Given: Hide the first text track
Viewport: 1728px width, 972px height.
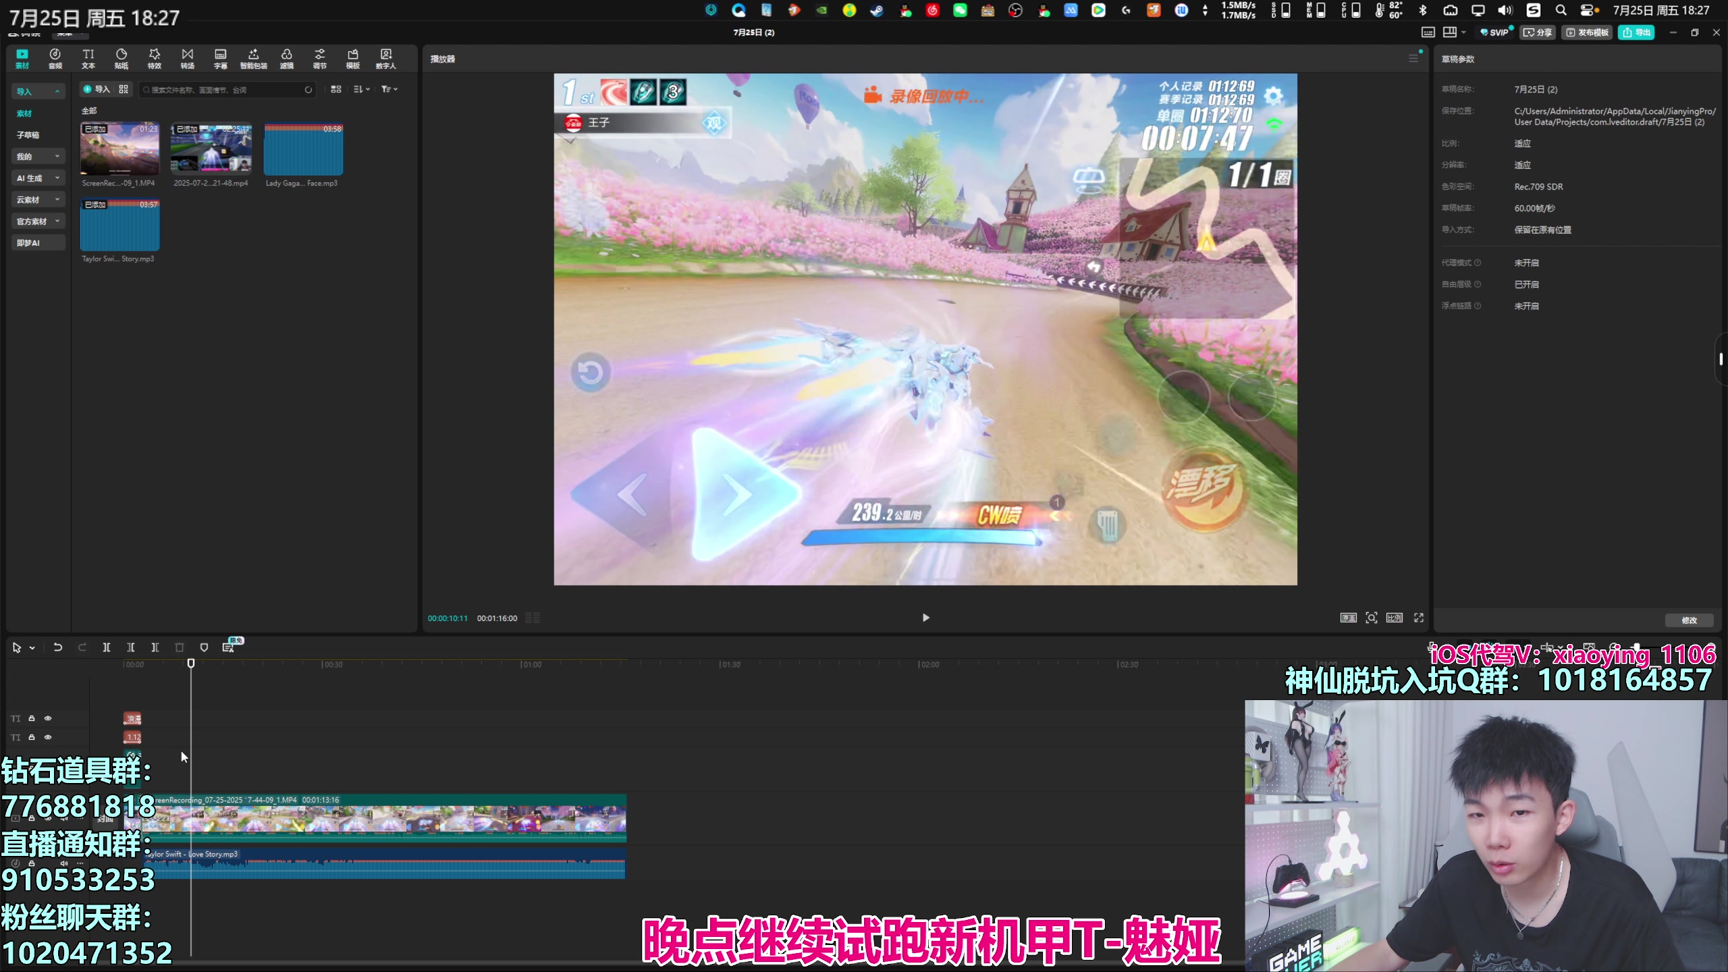Looking at the screenshot, I should point(48,718).
